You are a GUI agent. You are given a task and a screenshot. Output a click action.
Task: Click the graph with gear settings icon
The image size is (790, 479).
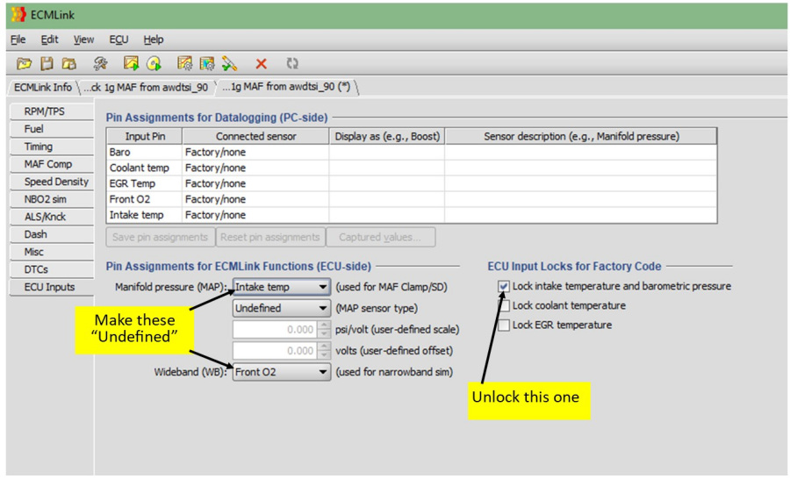[x=185, y=63]
